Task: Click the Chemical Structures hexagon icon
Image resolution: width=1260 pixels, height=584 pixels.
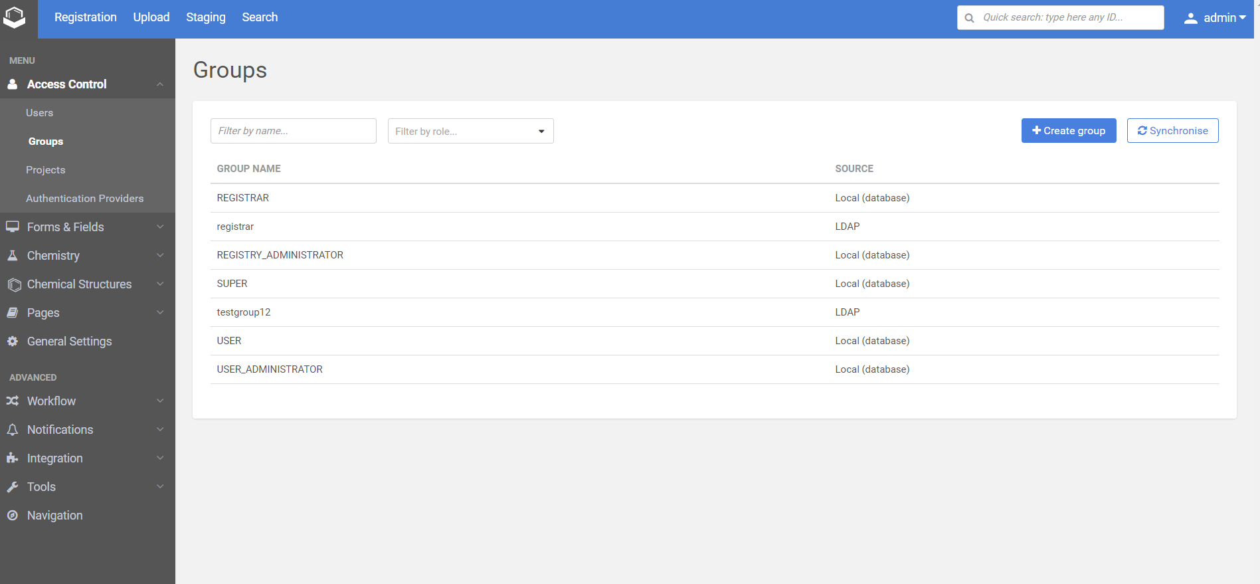Action: coord(14,285)
